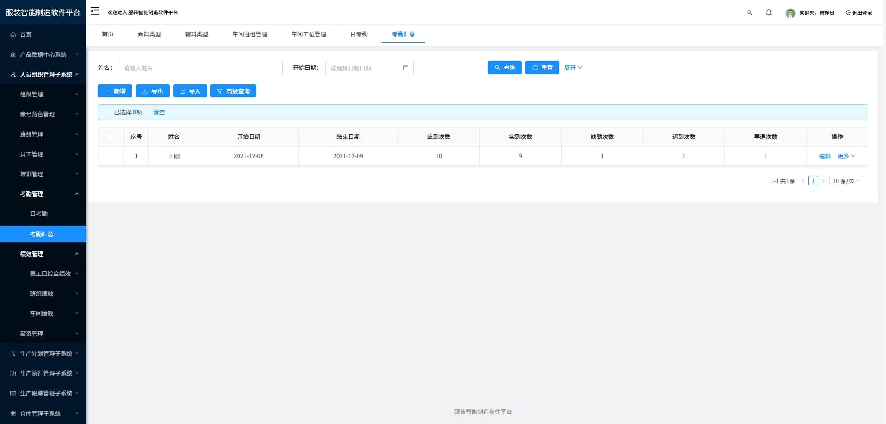
Task: Select the header checkbox for all rows
Action: pyautogui.click(x=111, y=137)
